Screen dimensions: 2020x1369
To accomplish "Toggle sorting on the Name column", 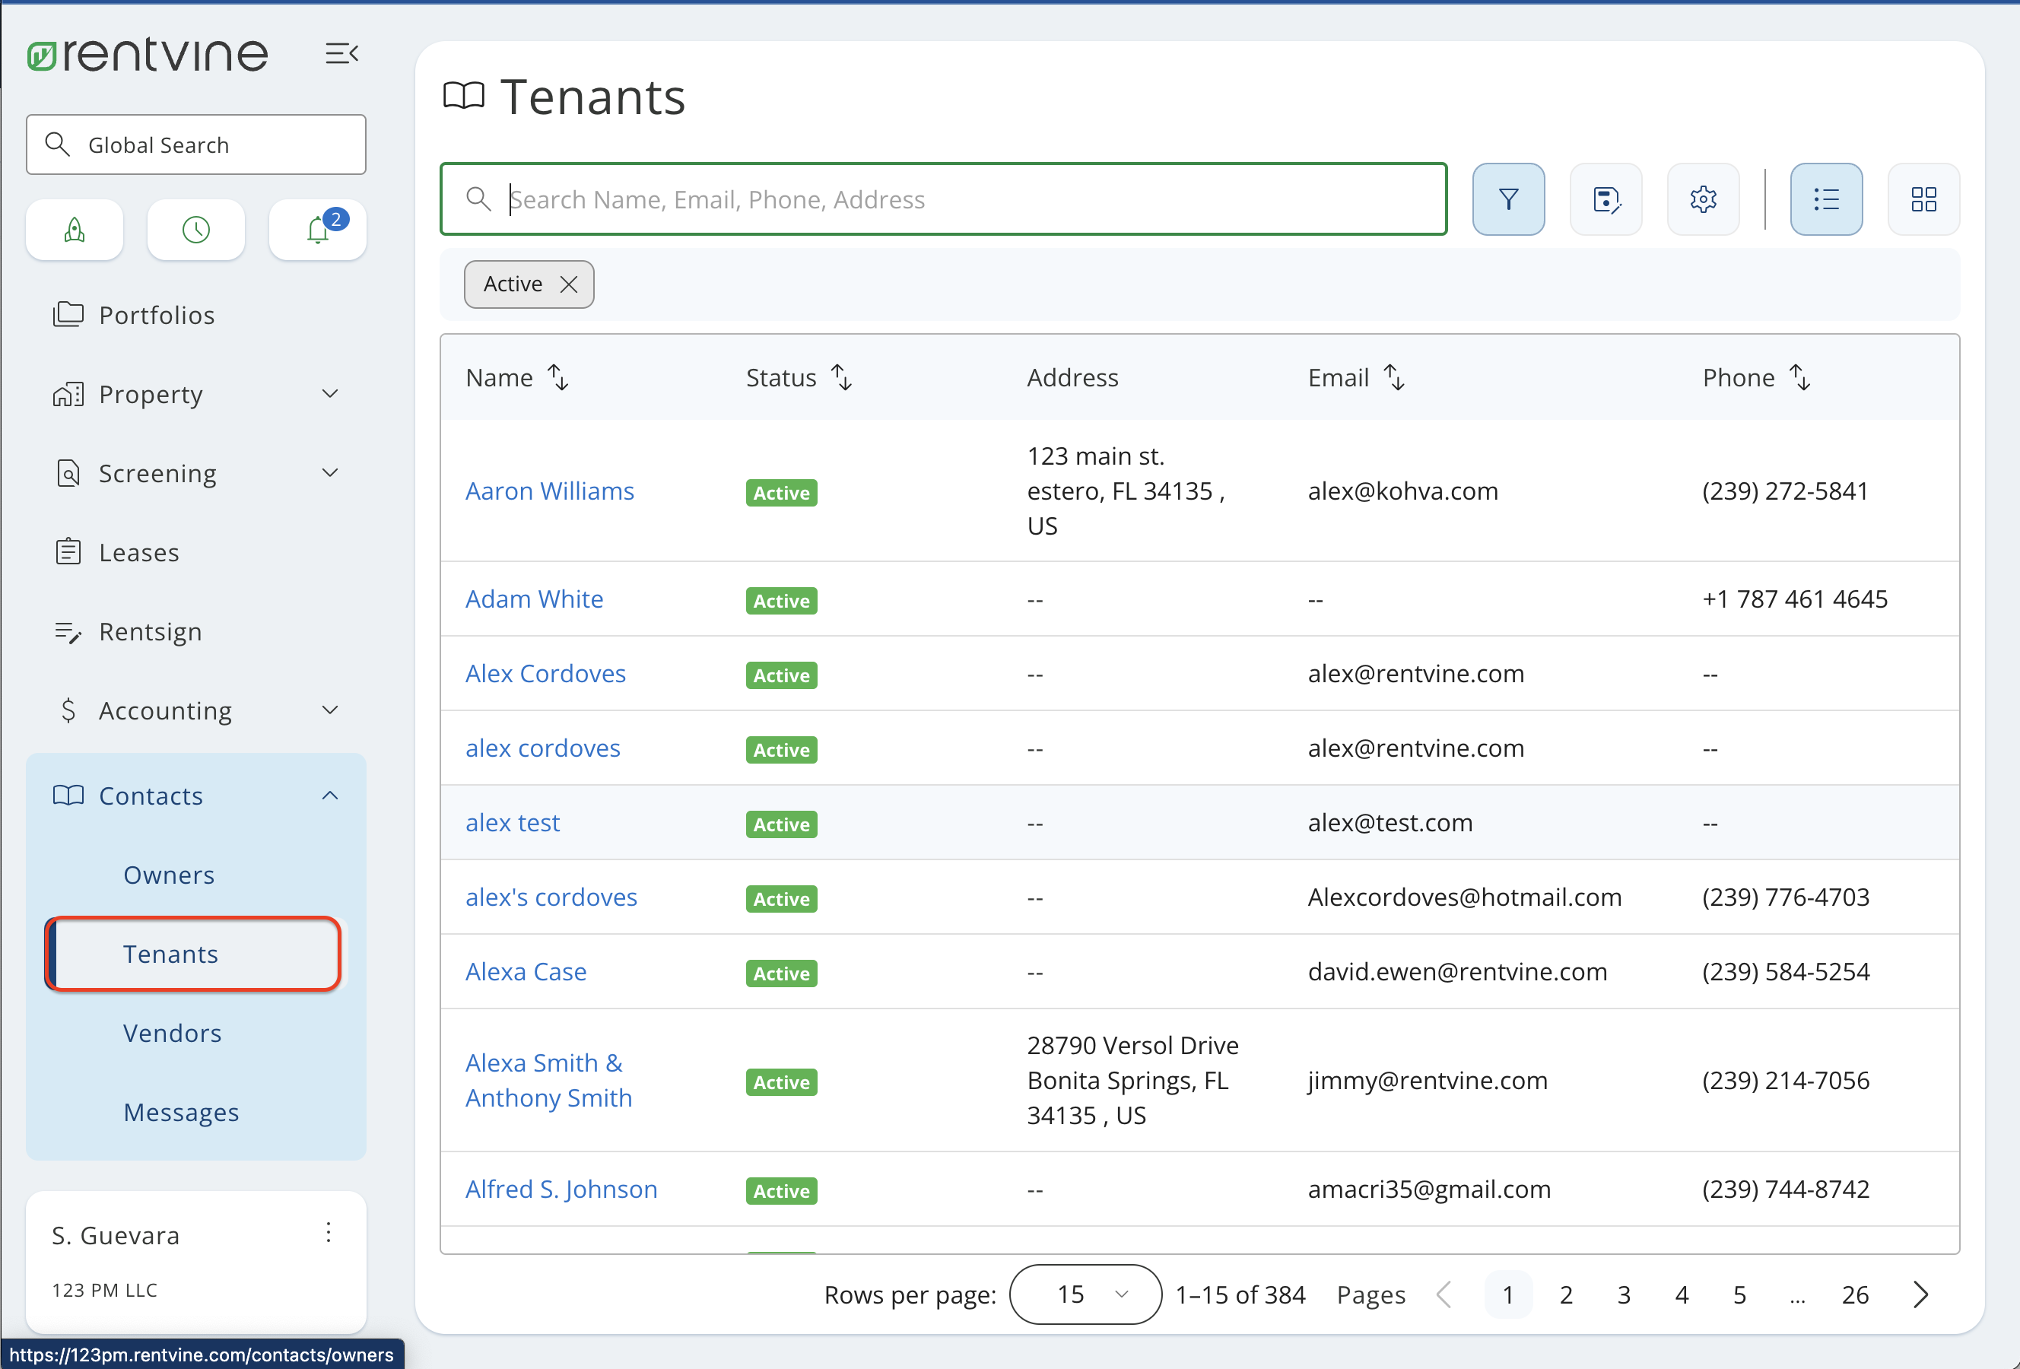I will [x=557, y=376].
